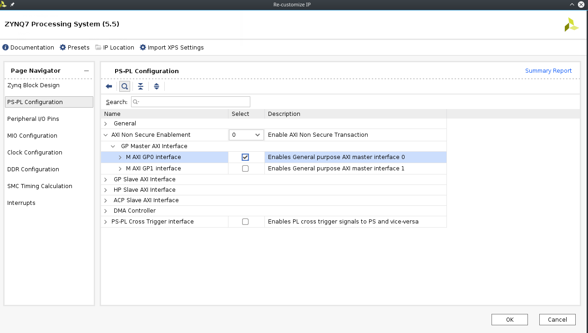This screenshot has width=588, height=333.
Task: Select 'Enables General purpose AXI master interface 0' text
Action: [x=336, y=157]
